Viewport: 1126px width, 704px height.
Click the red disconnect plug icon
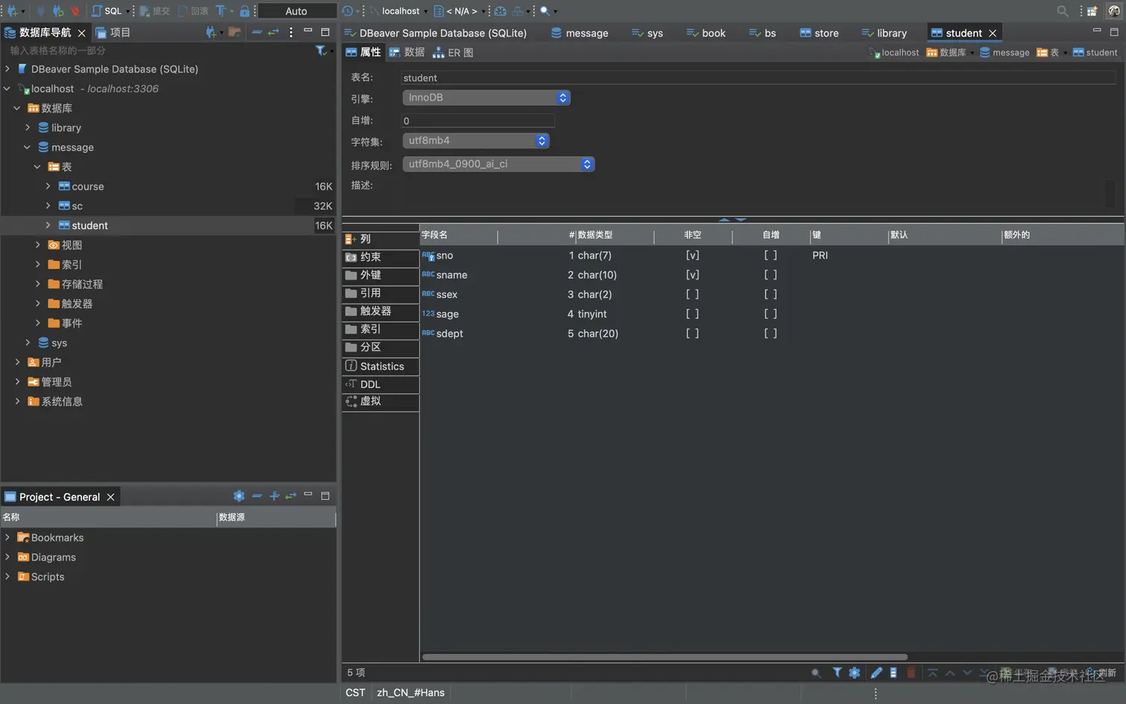75,11
